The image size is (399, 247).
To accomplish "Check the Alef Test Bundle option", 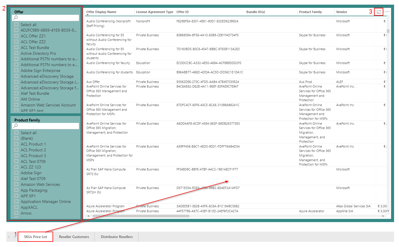I will pos(16,93).
